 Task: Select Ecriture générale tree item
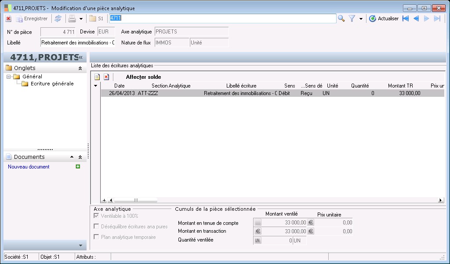52,84
